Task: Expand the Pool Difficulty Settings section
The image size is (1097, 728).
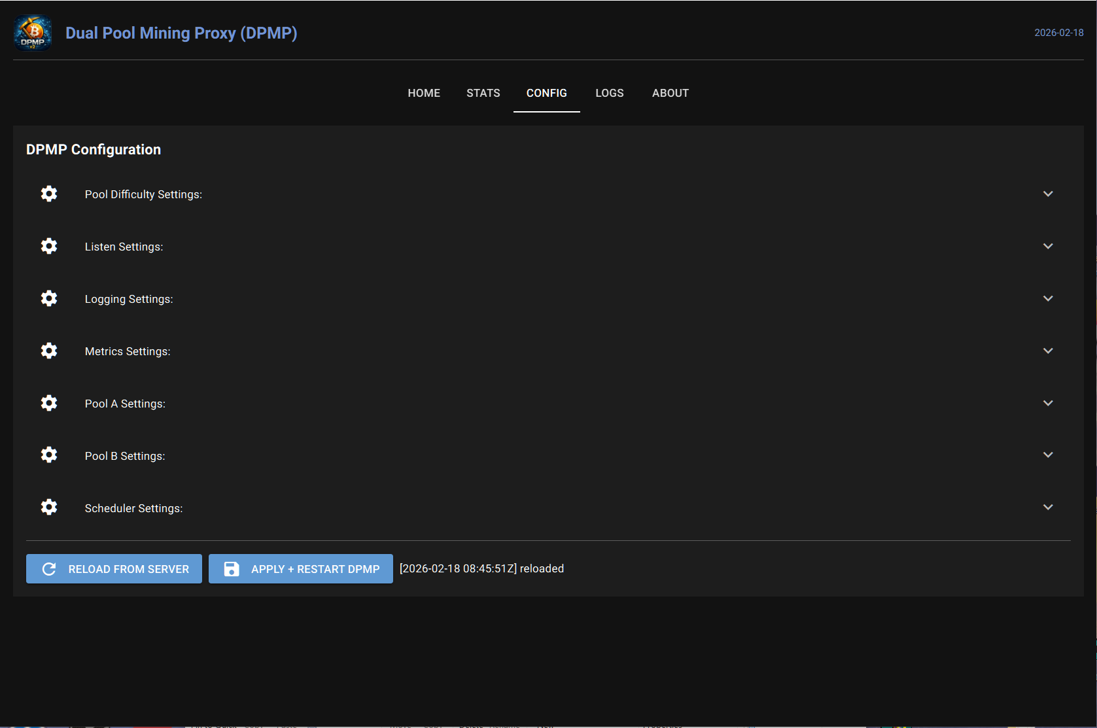Action: (1048, 194)
